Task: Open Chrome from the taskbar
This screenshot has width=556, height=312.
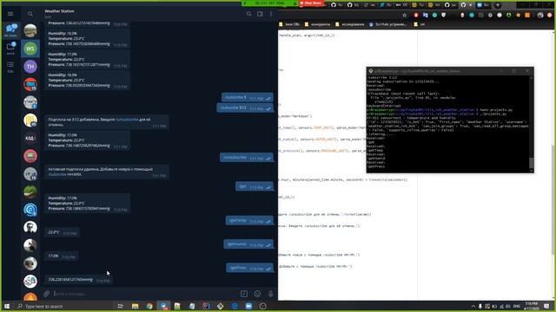Action: 149,306
